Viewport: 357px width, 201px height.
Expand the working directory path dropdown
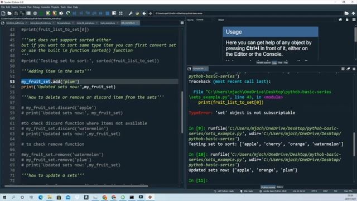[x=341, y=13]
